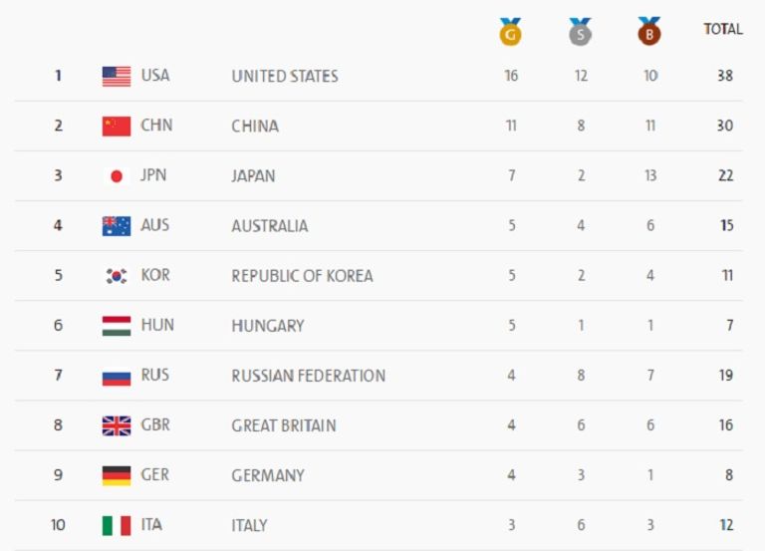Click the CHN country code
765x551 pixels.
click(x=156, y=127)
